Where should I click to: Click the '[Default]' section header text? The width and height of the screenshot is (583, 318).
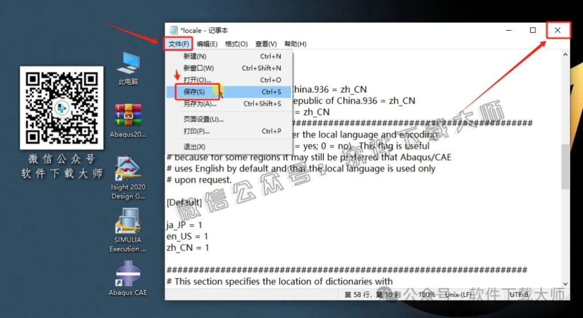[184, 203]
